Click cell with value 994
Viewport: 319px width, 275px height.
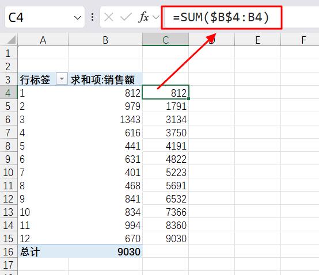tap(105, 225)
